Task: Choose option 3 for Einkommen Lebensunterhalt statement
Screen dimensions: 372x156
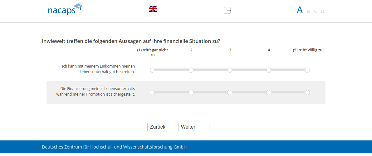Action: pos(230,70)
